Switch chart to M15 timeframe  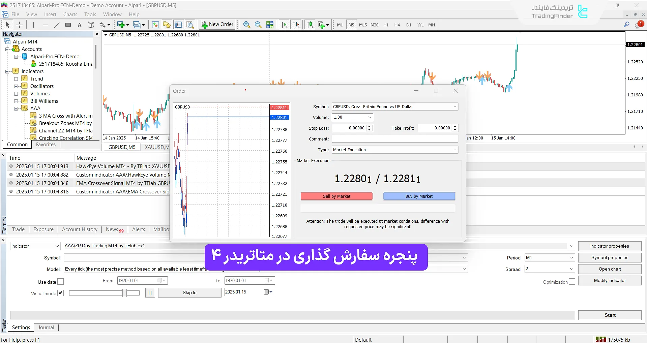tap(362, 25)
